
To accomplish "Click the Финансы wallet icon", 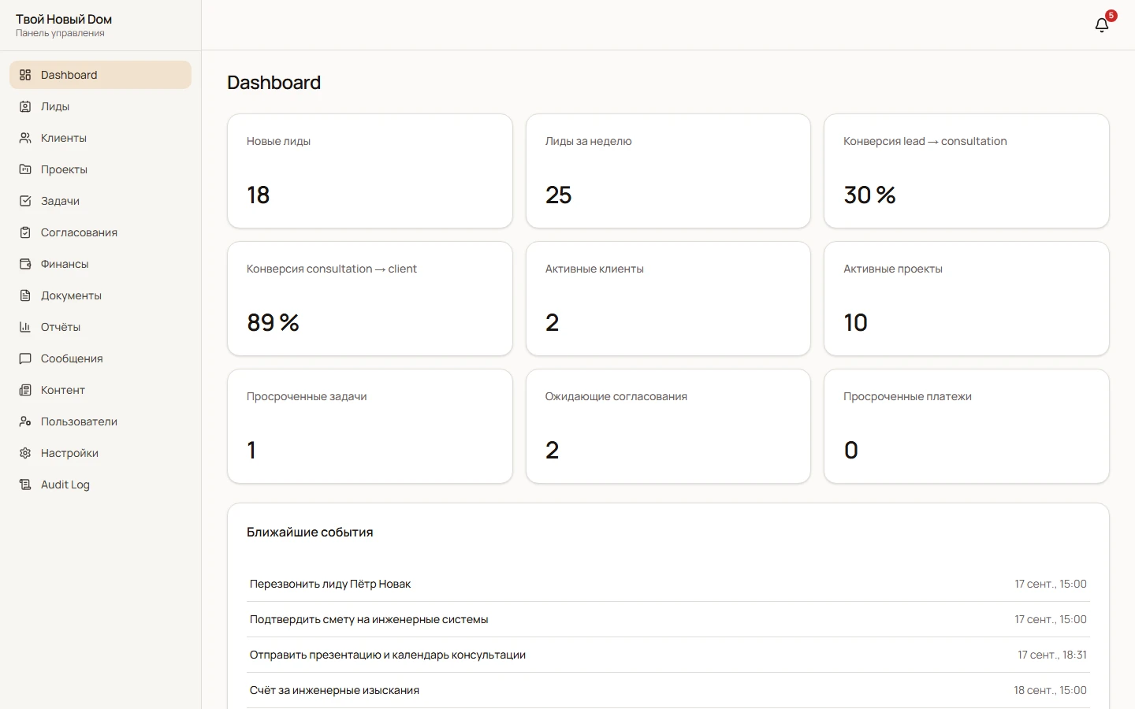I will coord(25,264).
